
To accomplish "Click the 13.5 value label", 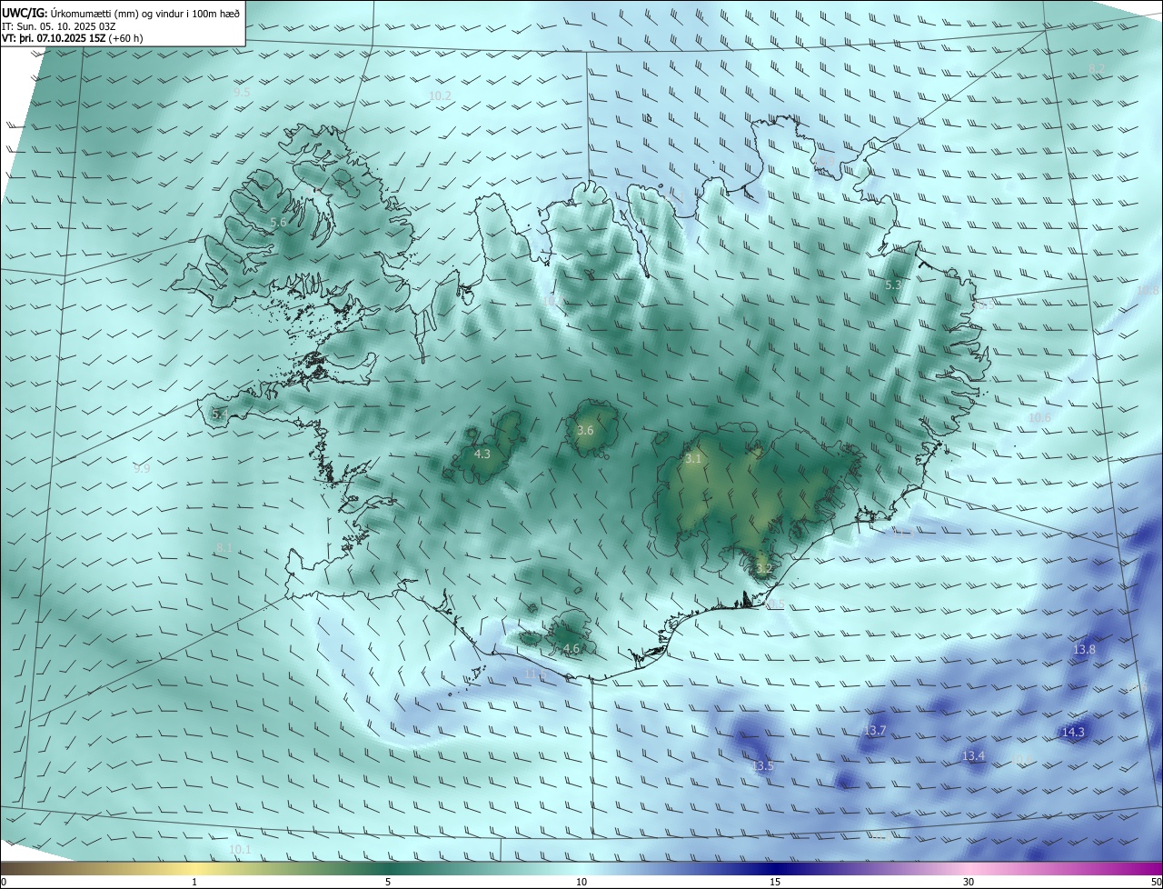I will [x=762, y=766].
